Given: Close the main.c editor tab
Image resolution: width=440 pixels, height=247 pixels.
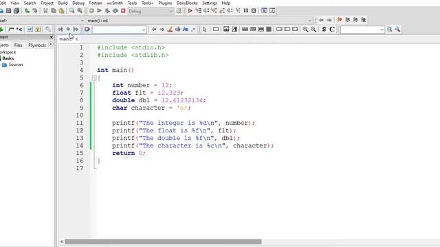Looking at the screenshot, I should 76,39.
